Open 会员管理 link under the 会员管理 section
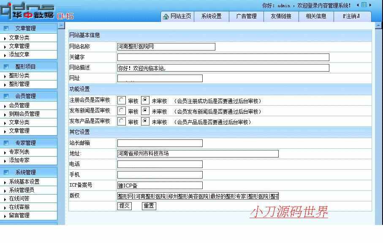Screen dimensions: 383x243 coord(19,105)
